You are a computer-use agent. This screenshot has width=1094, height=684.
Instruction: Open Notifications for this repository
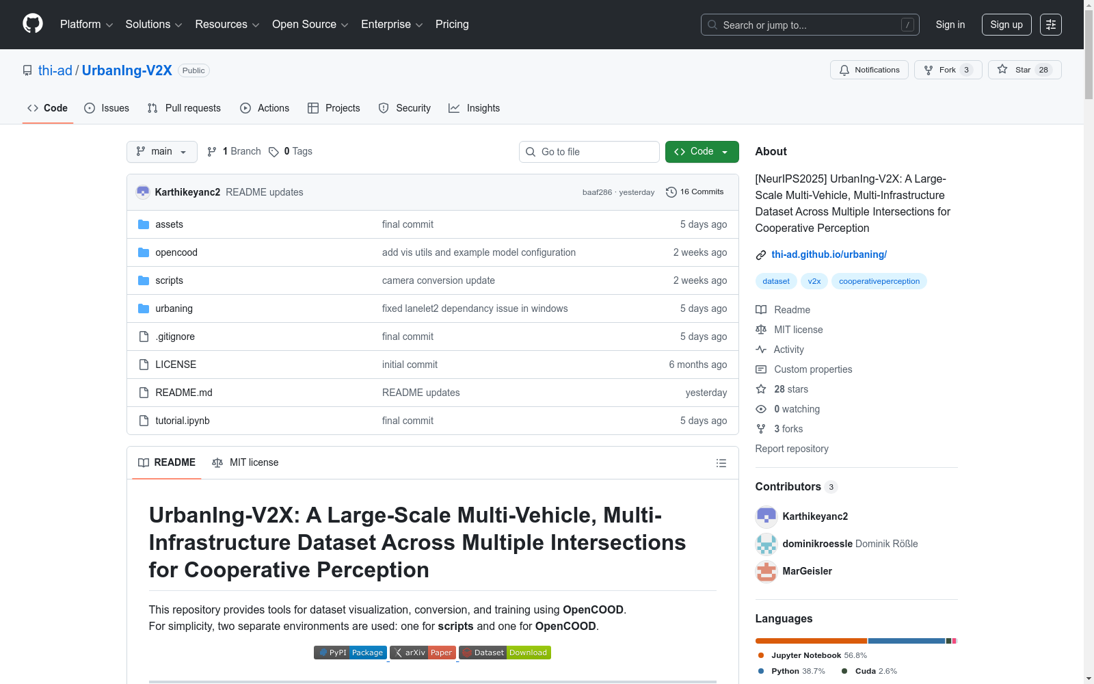869,70
